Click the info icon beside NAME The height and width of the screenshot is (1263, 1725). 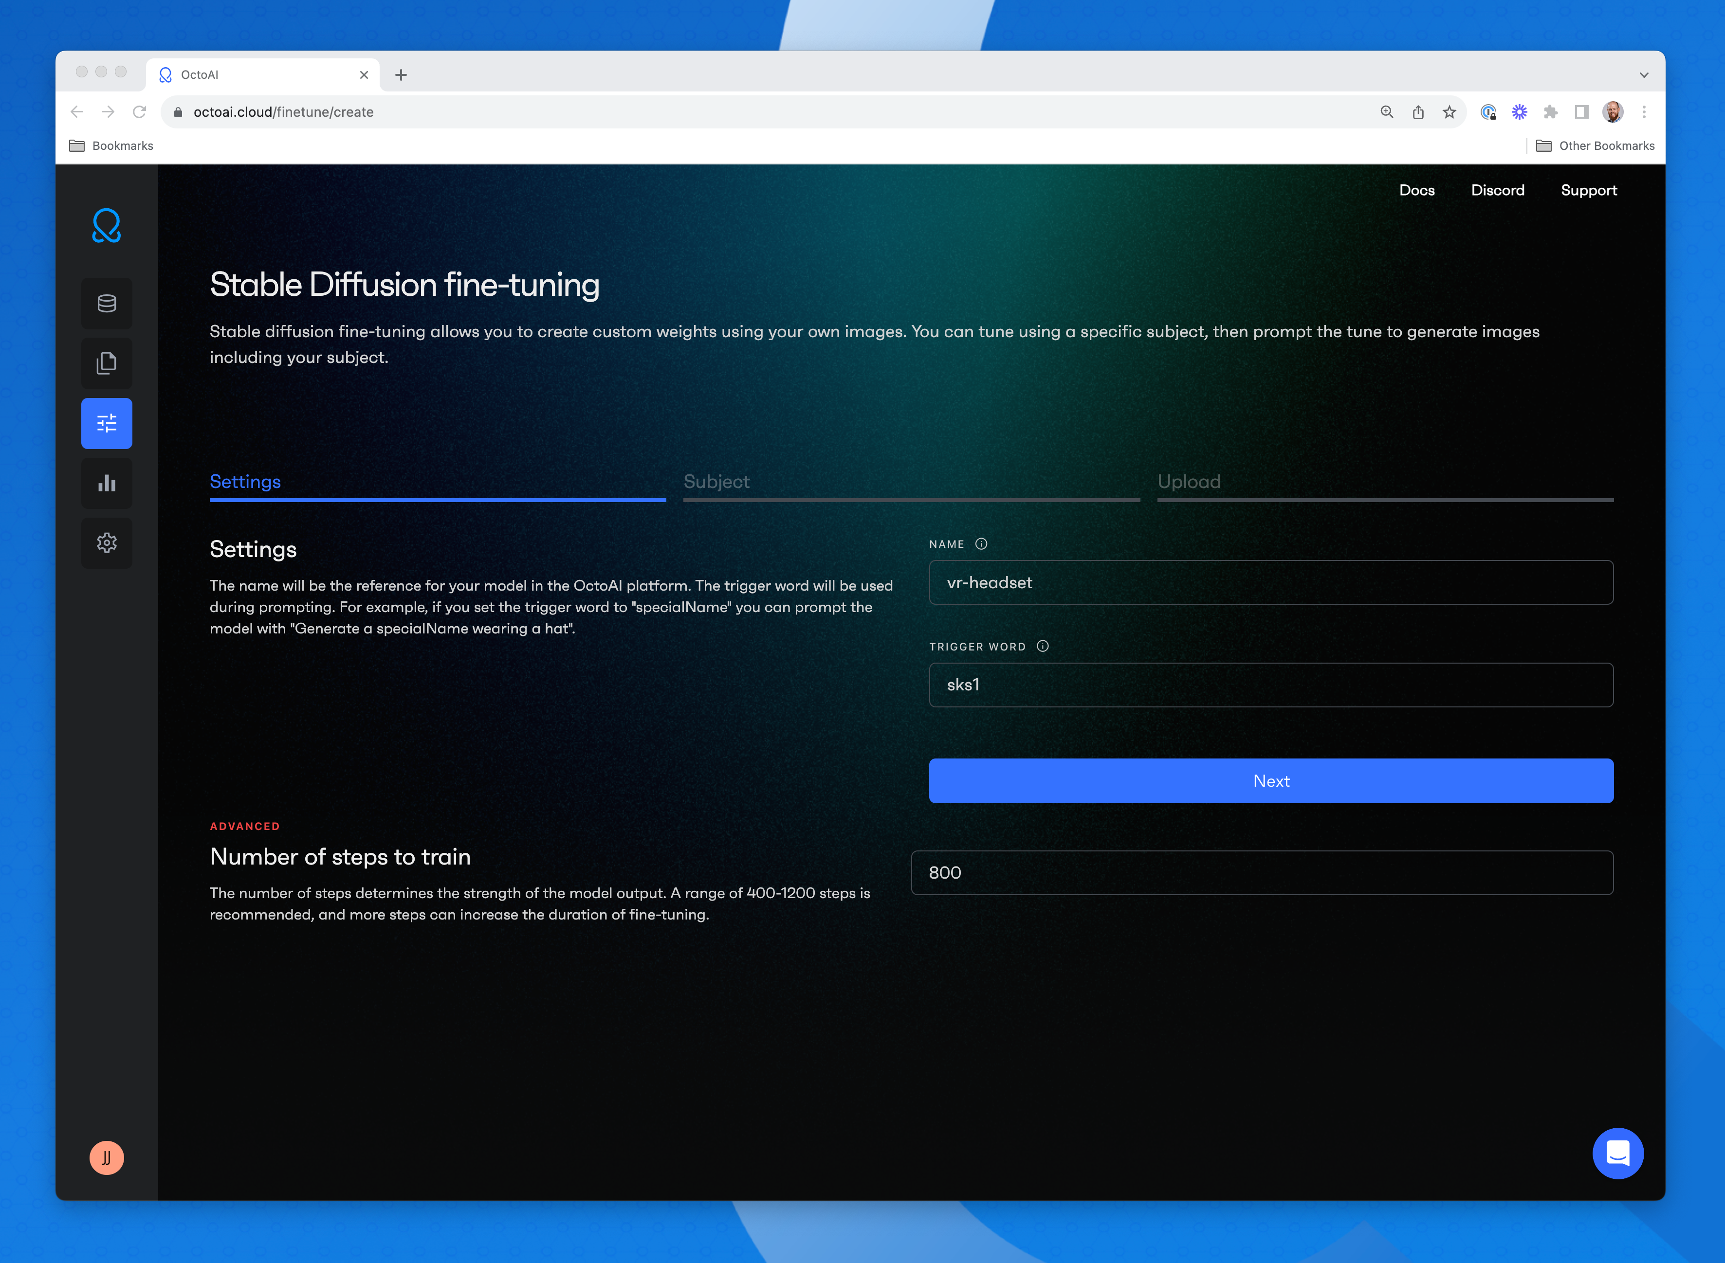981,544
